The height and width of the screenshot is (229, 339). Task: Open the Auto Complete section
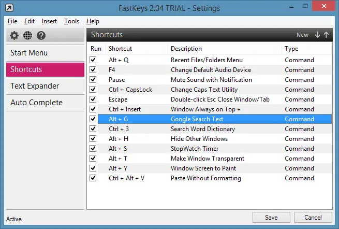[45, 103]
